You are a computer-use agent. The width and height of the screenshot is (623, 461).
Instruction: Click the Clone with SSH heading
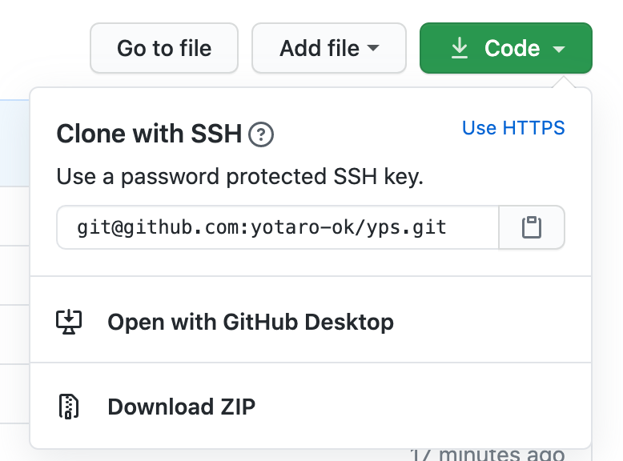(x=149, y=134)
